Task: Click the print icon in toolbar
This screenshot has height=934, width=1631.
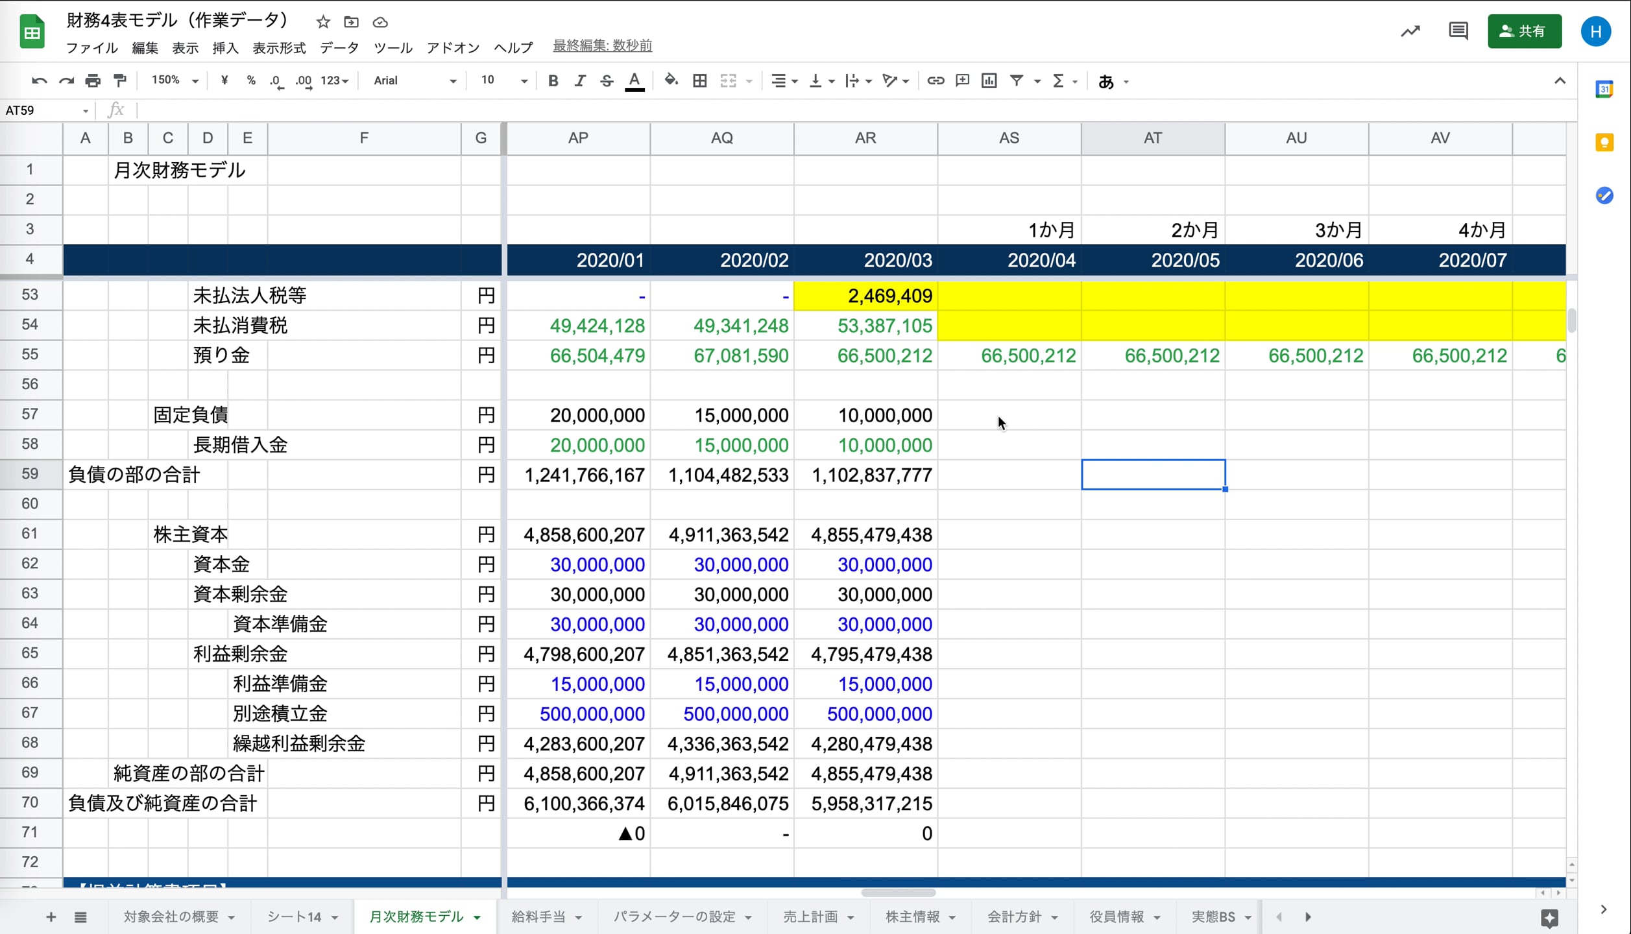Action: [93, 80]
